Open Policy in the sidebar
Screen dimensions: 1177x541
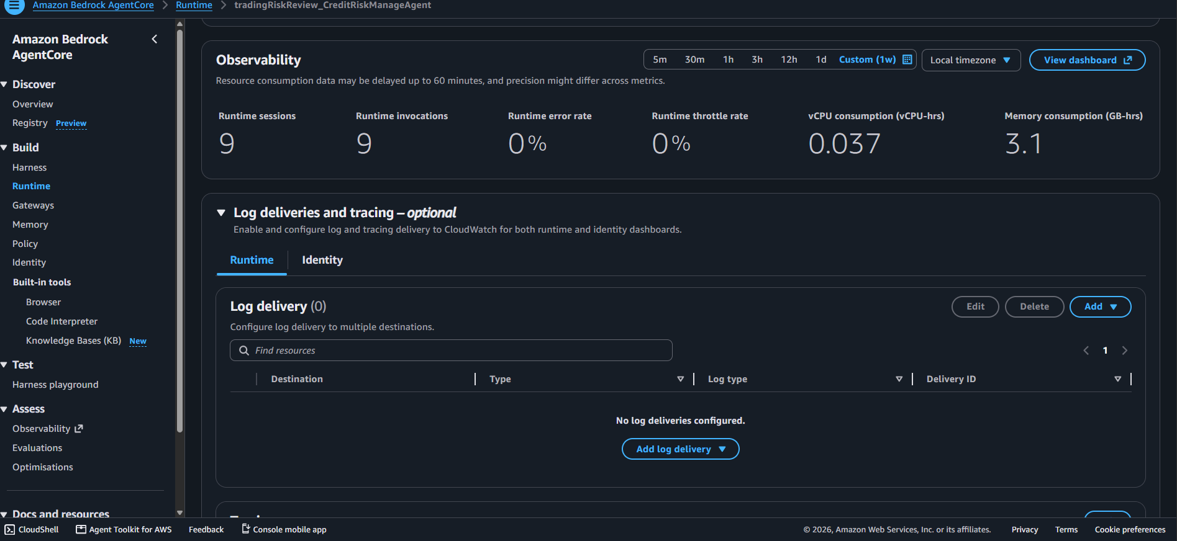click(25, 244)
